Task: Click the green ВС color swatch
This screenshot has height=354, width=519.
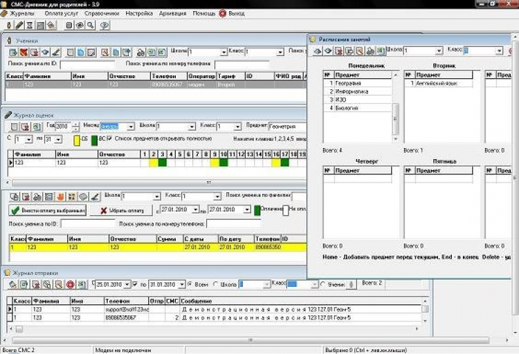Action: pos(94,140)
